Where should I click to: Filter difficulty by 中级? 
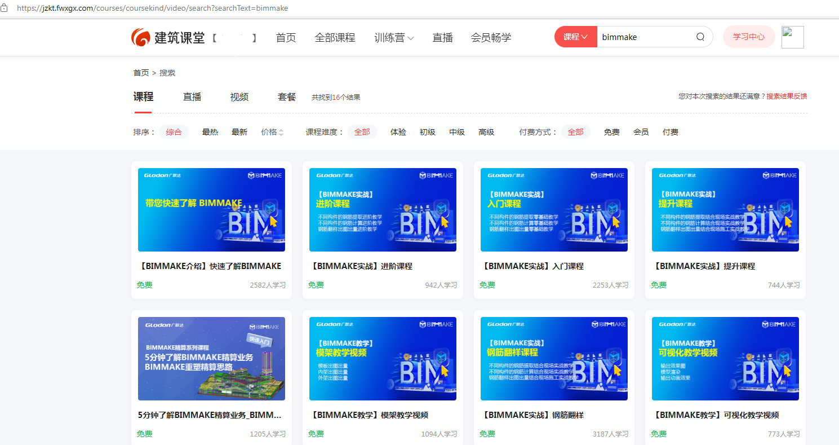tap(457, 132)
